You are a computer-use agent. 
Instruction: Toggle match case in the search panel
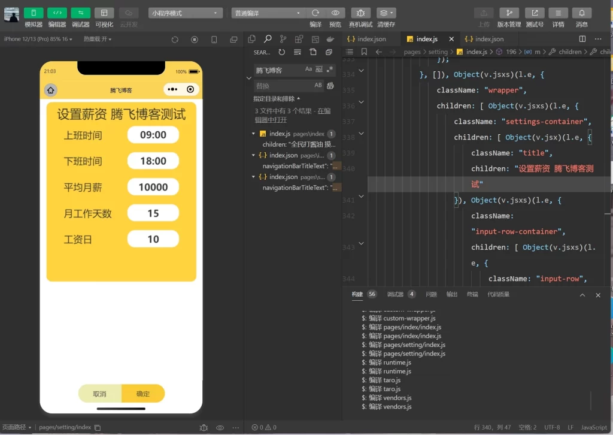[309, 70]
